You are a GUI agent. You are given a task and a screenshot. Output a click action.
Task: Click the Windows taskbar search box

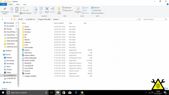[x=27, y=93]
